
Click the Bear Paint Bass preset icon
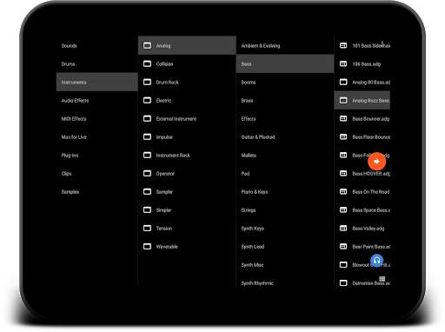[343, 246]
